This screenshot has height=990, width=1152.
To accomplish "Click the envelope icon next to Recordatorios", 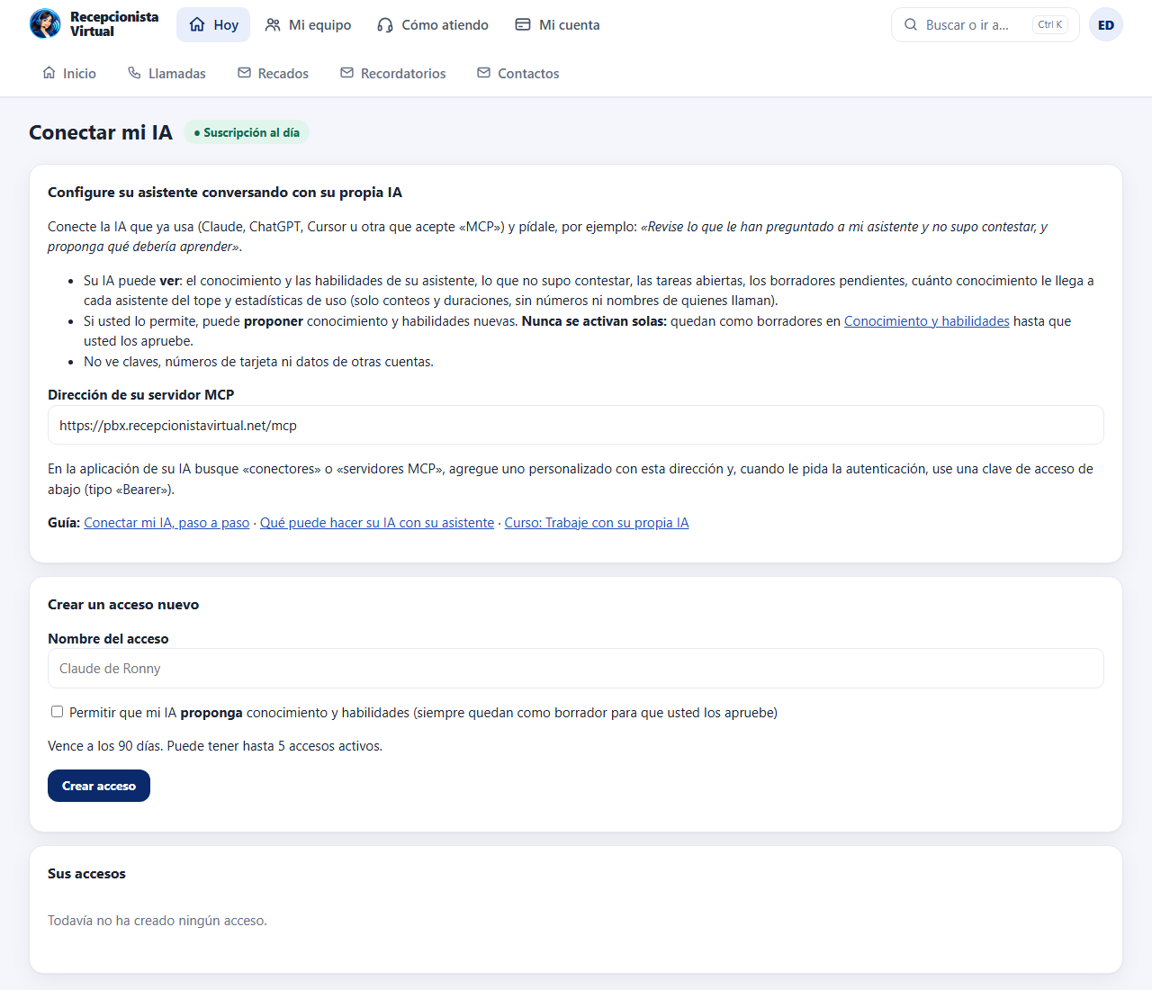I will 346,73.
